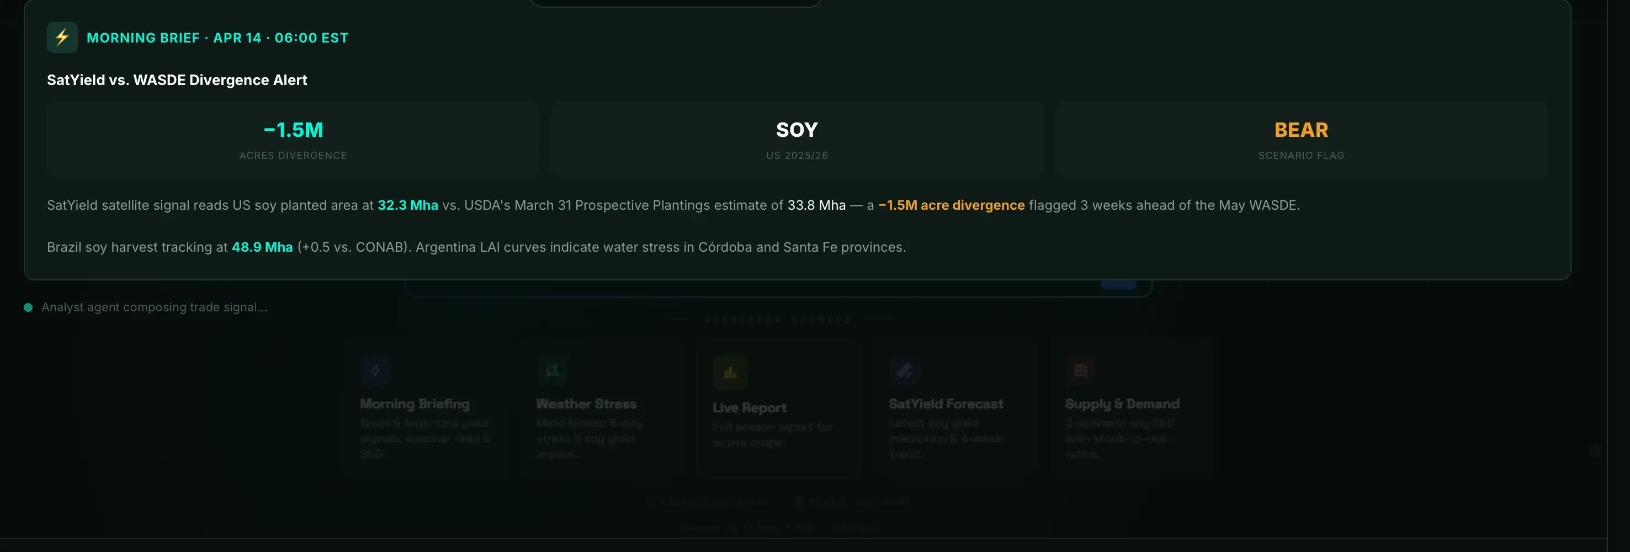Click the SatYield vs. WASDE Divergence Alert heading
1630x552 pixels.
tap(177, 79)
